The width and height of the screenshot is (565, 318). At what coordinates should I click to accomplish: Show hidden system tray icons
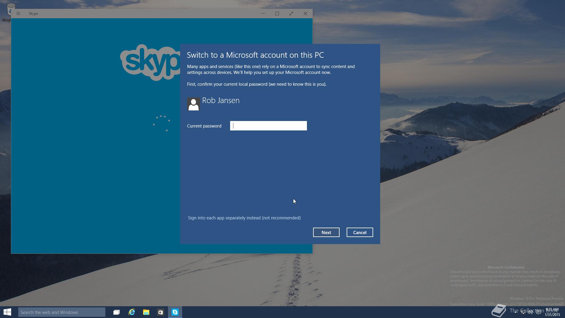pyautogui.click(x=516, y=312)
